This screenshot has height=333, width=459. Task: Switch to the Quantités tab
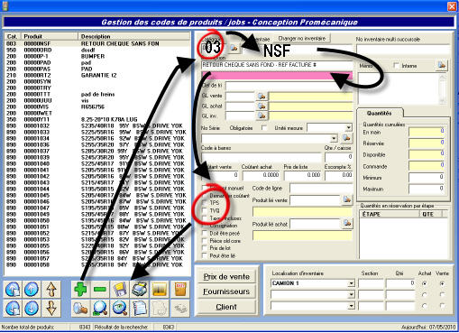(x=380, y=114)
